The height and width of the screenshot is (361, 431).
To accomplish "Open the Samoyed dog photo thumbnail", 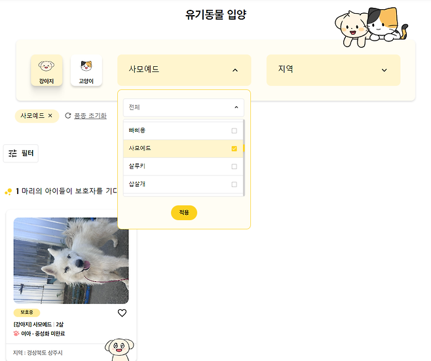I will click(71, 261).
